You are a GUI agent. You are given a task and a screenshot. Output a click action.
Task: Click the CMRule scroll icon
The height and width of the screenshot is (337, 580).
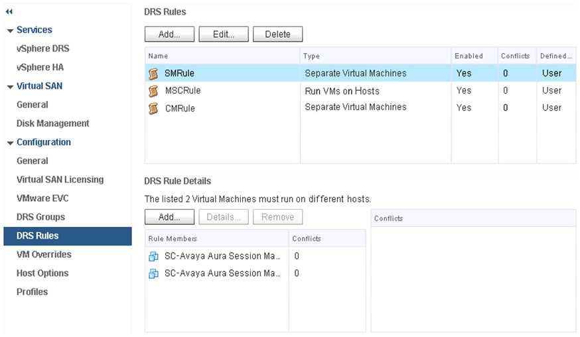pos(153,108)
